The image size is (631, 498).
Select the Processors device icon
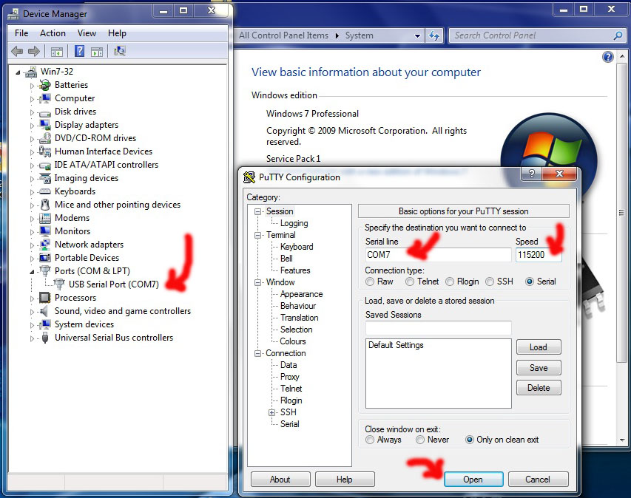pos(45,298)
